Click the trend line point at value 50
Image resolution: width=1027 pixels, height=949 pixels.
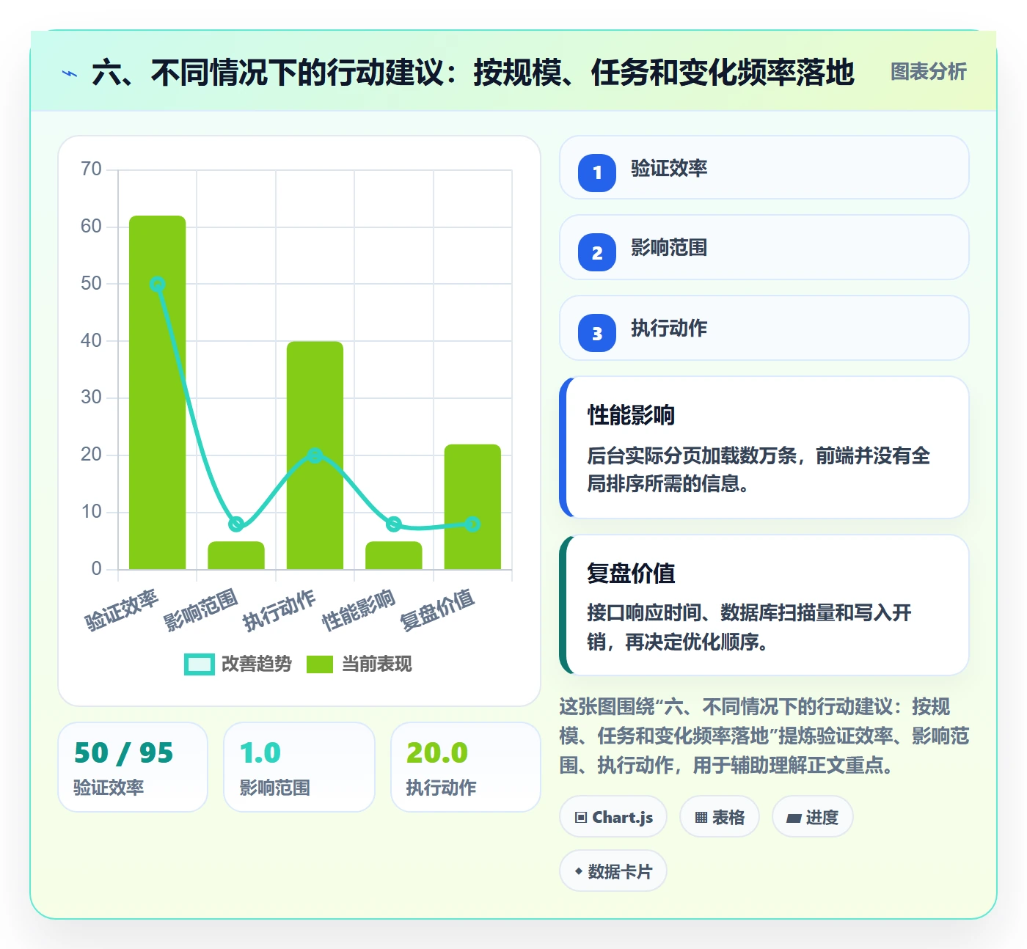(x=157, y=284)
